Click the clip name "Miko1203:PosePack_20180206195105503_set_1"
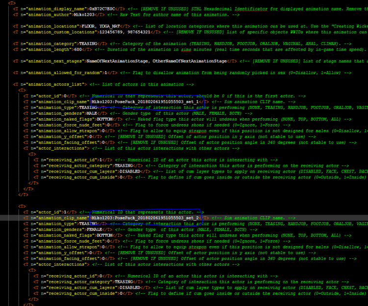Viewport: 368px width, 306px height. 145,102
